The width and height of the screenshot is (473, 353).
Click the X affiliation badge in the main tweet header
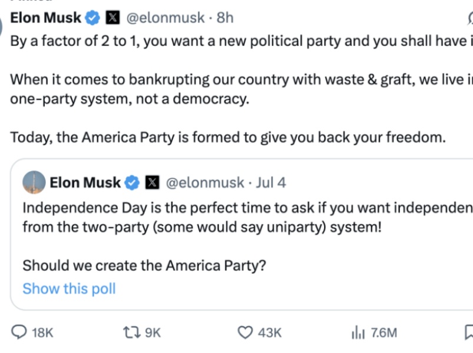pos(112,18)
